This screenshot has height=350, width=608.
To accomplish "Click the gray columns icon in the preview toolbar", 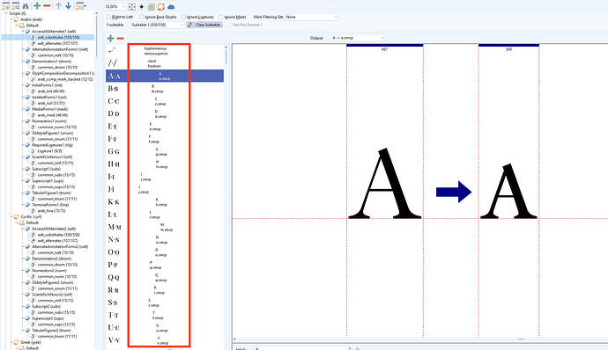I will click(x=152, y=6).
